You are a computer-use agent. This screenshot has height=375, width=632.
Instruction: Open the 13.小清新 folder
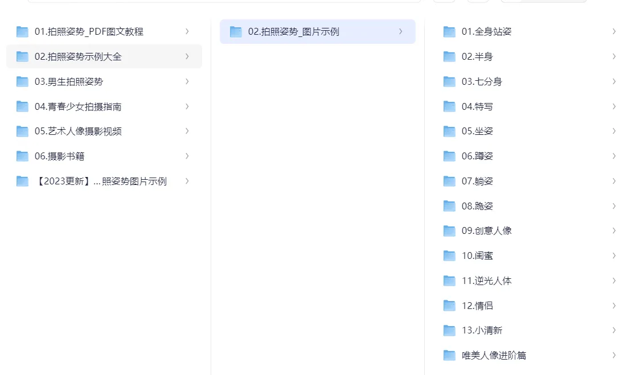(x=481, y=330)
